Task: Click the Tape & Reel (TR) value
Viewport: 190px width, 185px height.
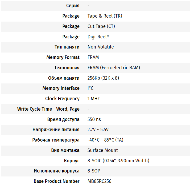Action: tap(105, 16)
